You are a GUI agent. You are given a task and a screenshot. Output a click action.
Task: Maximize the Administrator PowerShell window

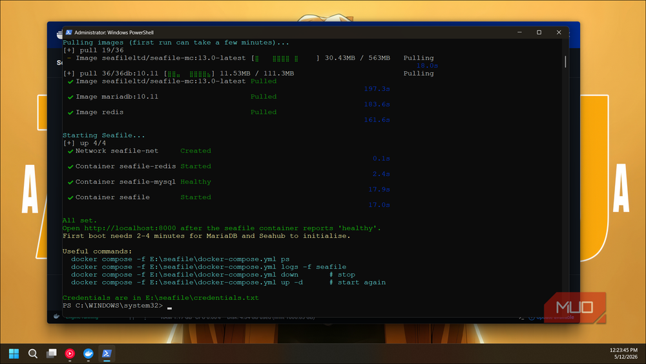click(x=539, y=32)
